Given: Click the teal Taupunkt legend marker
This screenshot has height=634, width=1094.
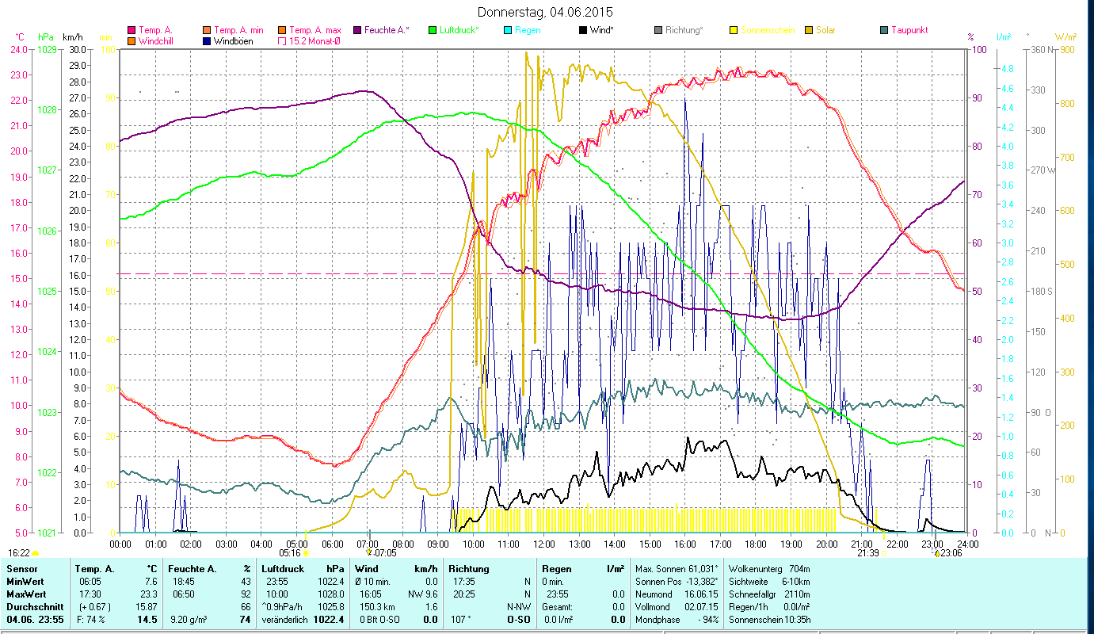Looking at the screenshot, I should [x=884, y=30].
